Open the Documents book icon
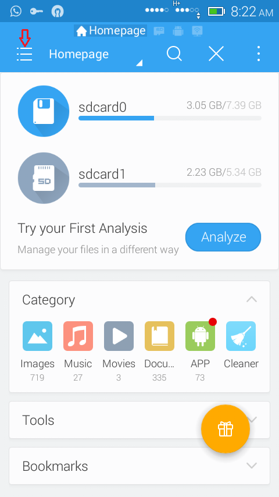 pos(159,336)
